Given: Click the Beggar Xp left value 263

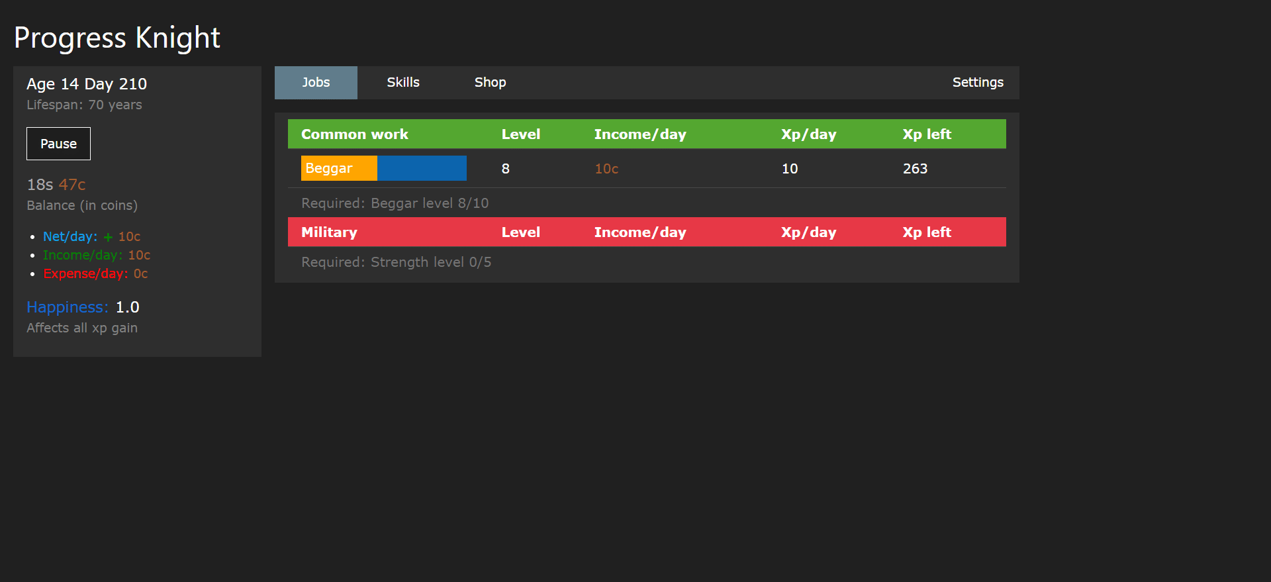Looking at the screenshot, I should click(915, 169).
